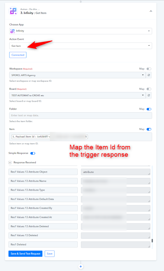The image size is (164, 271).
Task: Open the TEST AUTOMAT board dropdown
Action: coord(77,95)
